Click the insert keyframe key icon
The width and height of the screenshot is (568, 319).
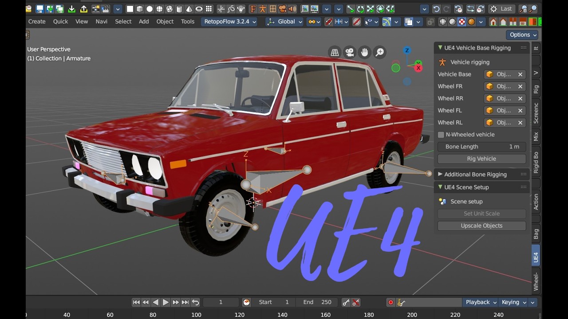click(x=346, y=302)
